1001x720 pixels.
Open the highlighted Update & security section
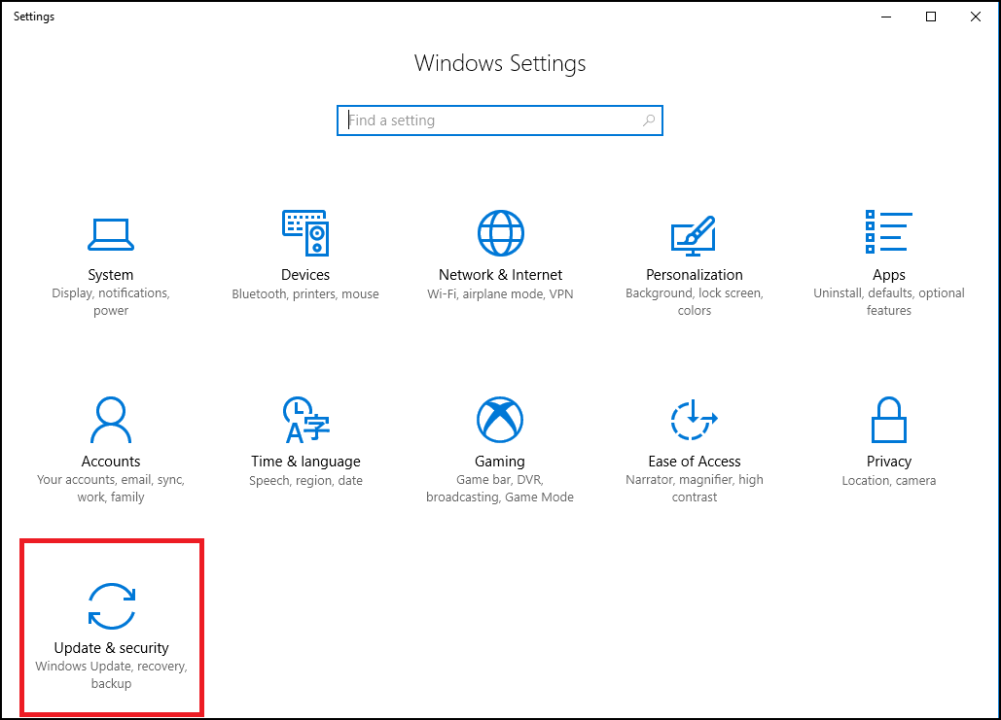click(111, 627)
